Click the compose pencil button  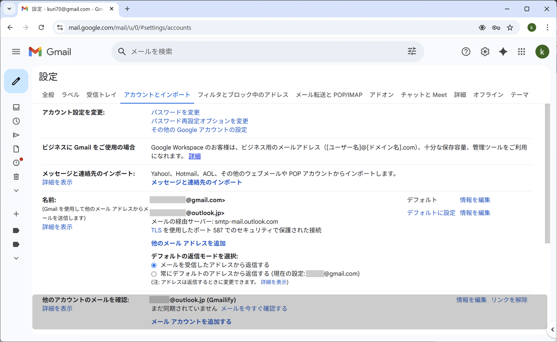[x=16, y=81]
